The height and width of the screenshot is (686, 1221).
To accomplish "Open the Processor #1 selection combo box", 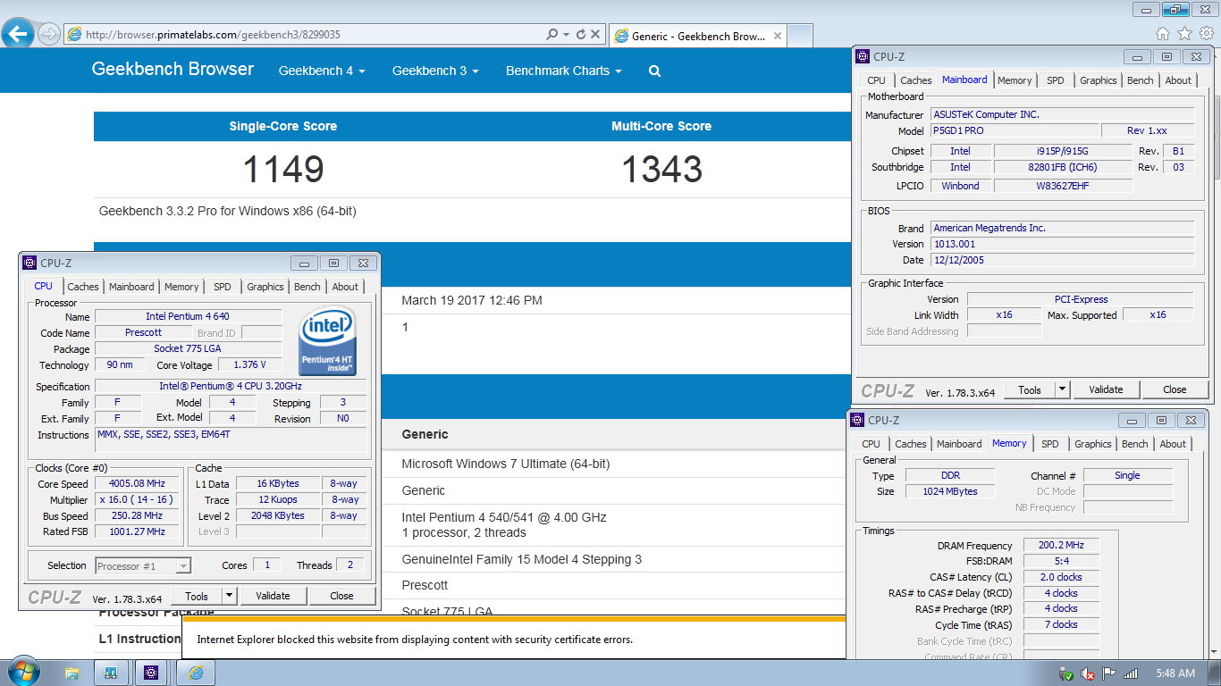I will coord(143,565).
